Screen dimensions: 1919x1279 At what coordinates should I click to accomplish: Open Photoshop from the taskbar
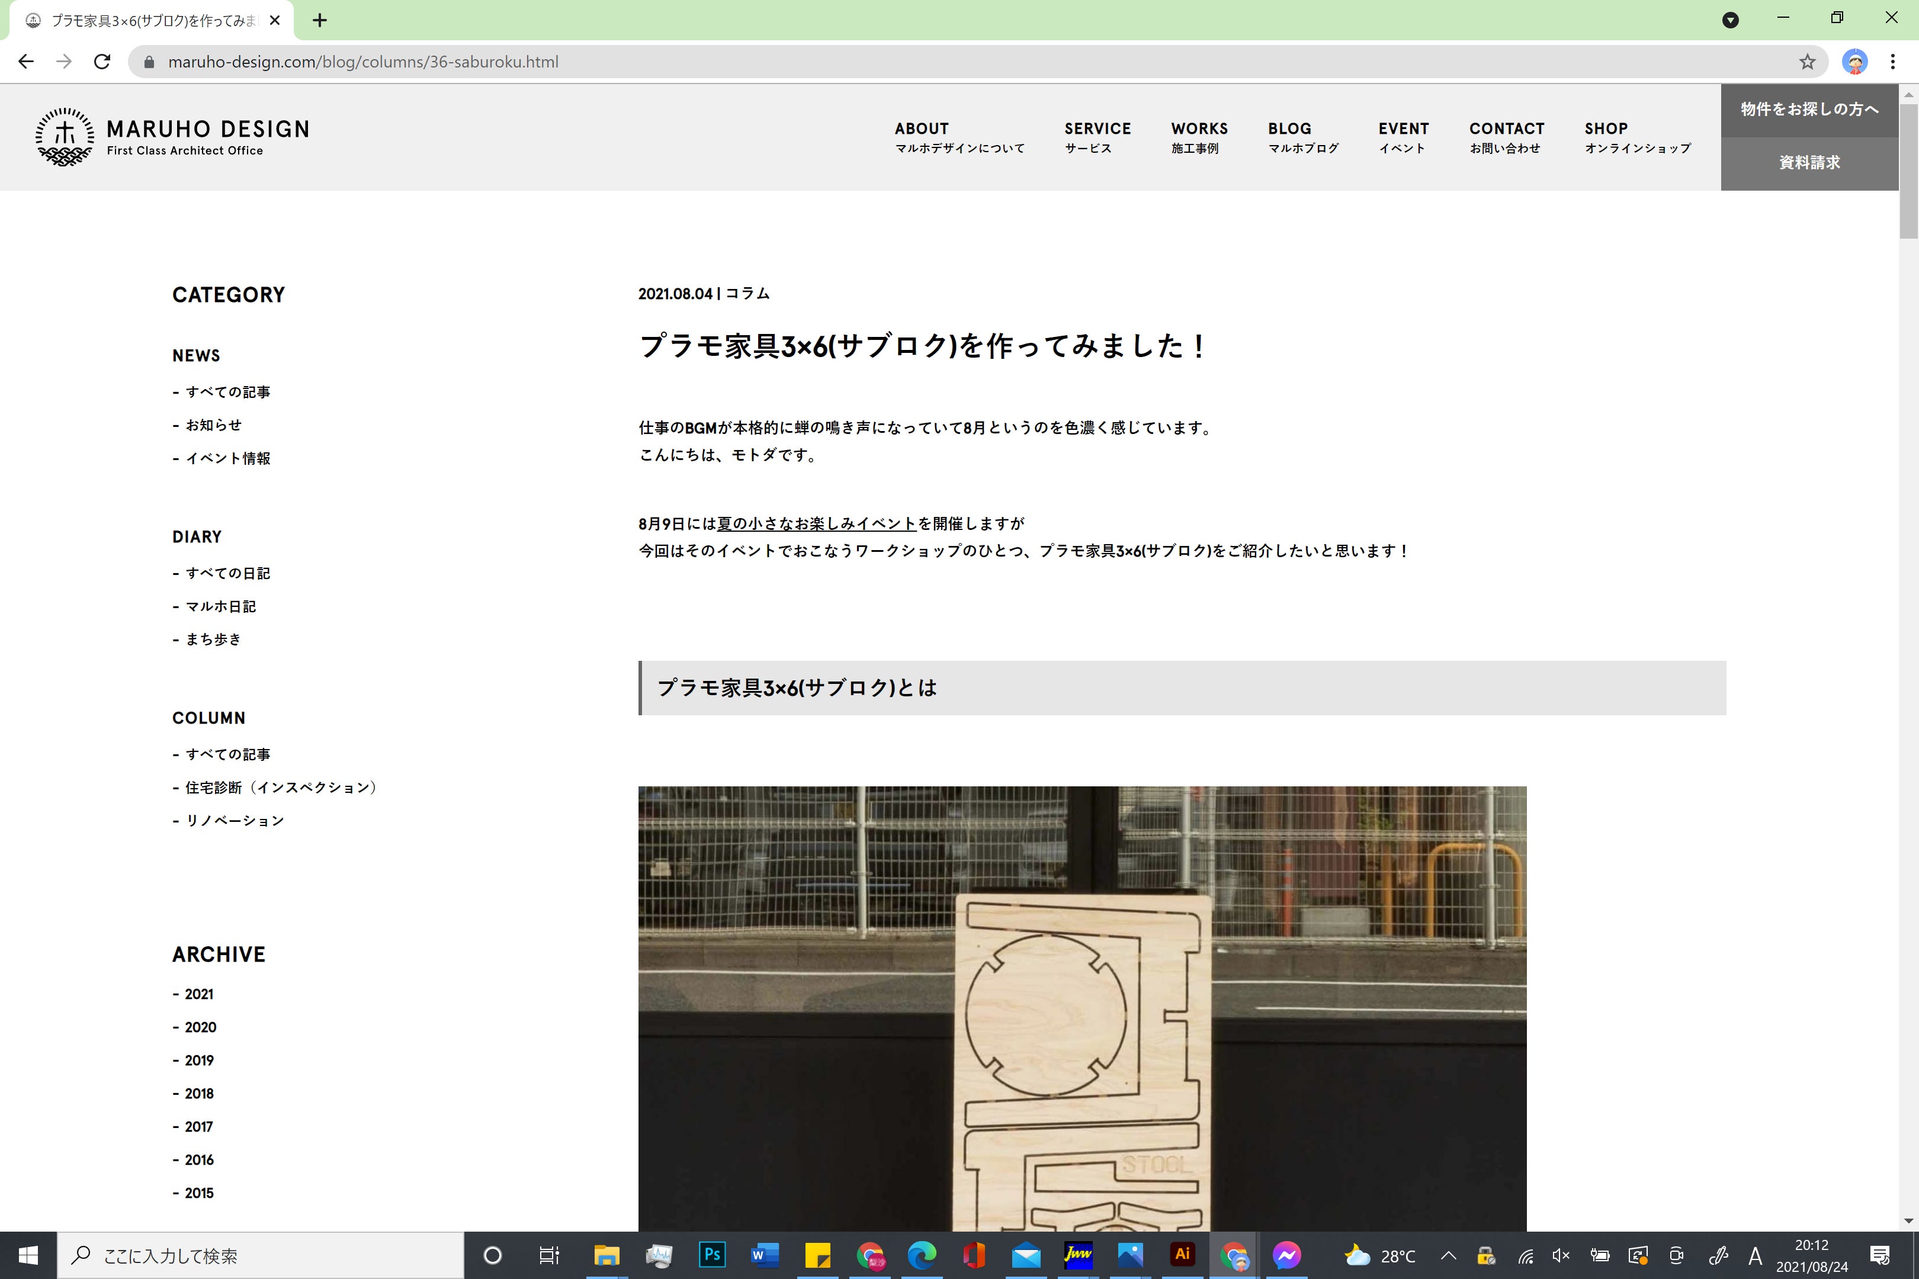tap(711, 1255)
